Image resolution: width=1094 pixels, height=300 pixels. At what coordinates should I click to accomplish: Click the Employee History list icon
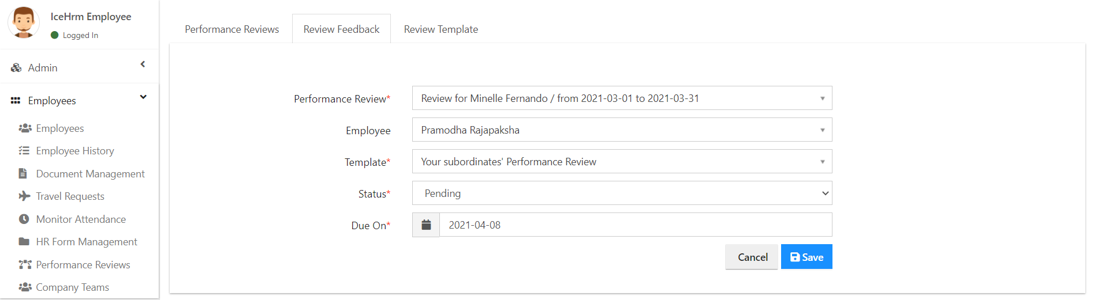click(x=24, y=151)
